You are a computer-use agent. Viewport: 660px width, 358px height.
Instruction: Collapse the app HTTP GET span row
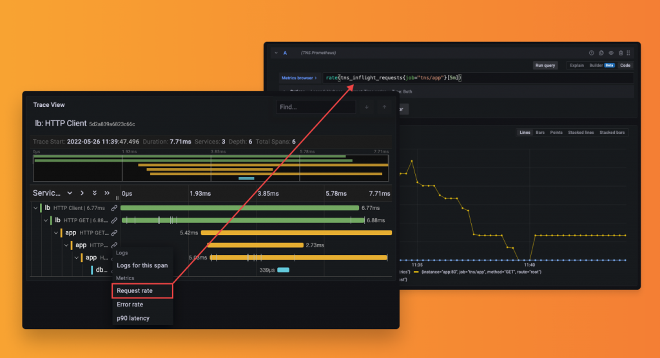point(56,232)
